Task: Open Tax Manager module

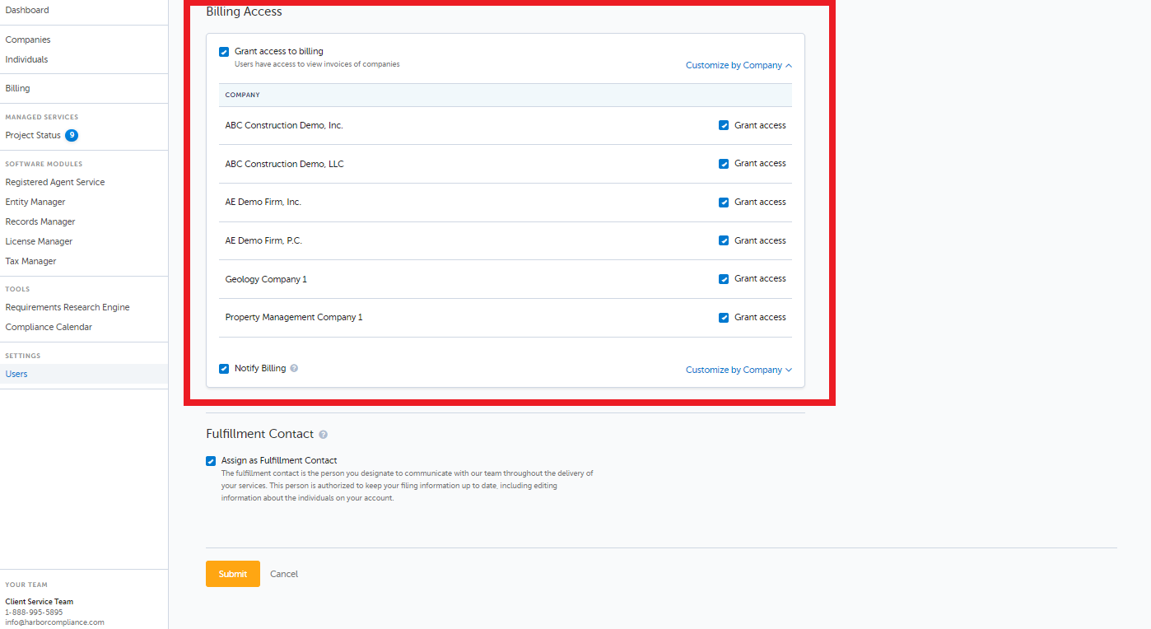Action: click(30, 261)
